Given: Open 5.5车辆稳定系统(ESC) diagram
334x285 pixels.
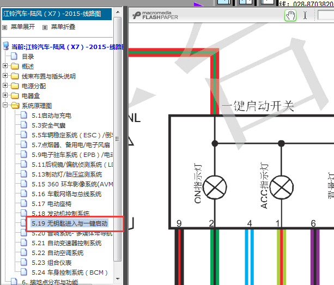Looking at the screenshot, I should (x=72, y=135).
